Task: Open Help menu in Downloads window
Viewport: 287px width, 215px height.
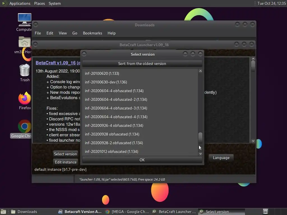Action: 112,33
